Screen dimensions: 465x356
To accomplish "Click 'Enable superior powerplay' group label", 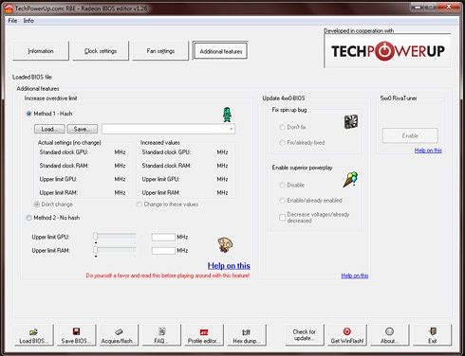I will click(x=302, y=168).
